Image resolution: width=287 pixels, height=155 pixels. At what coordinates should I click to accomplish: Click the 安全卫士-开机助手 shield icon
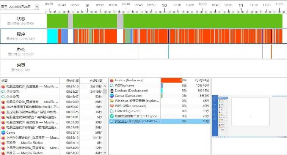click(x=112, y=121)
